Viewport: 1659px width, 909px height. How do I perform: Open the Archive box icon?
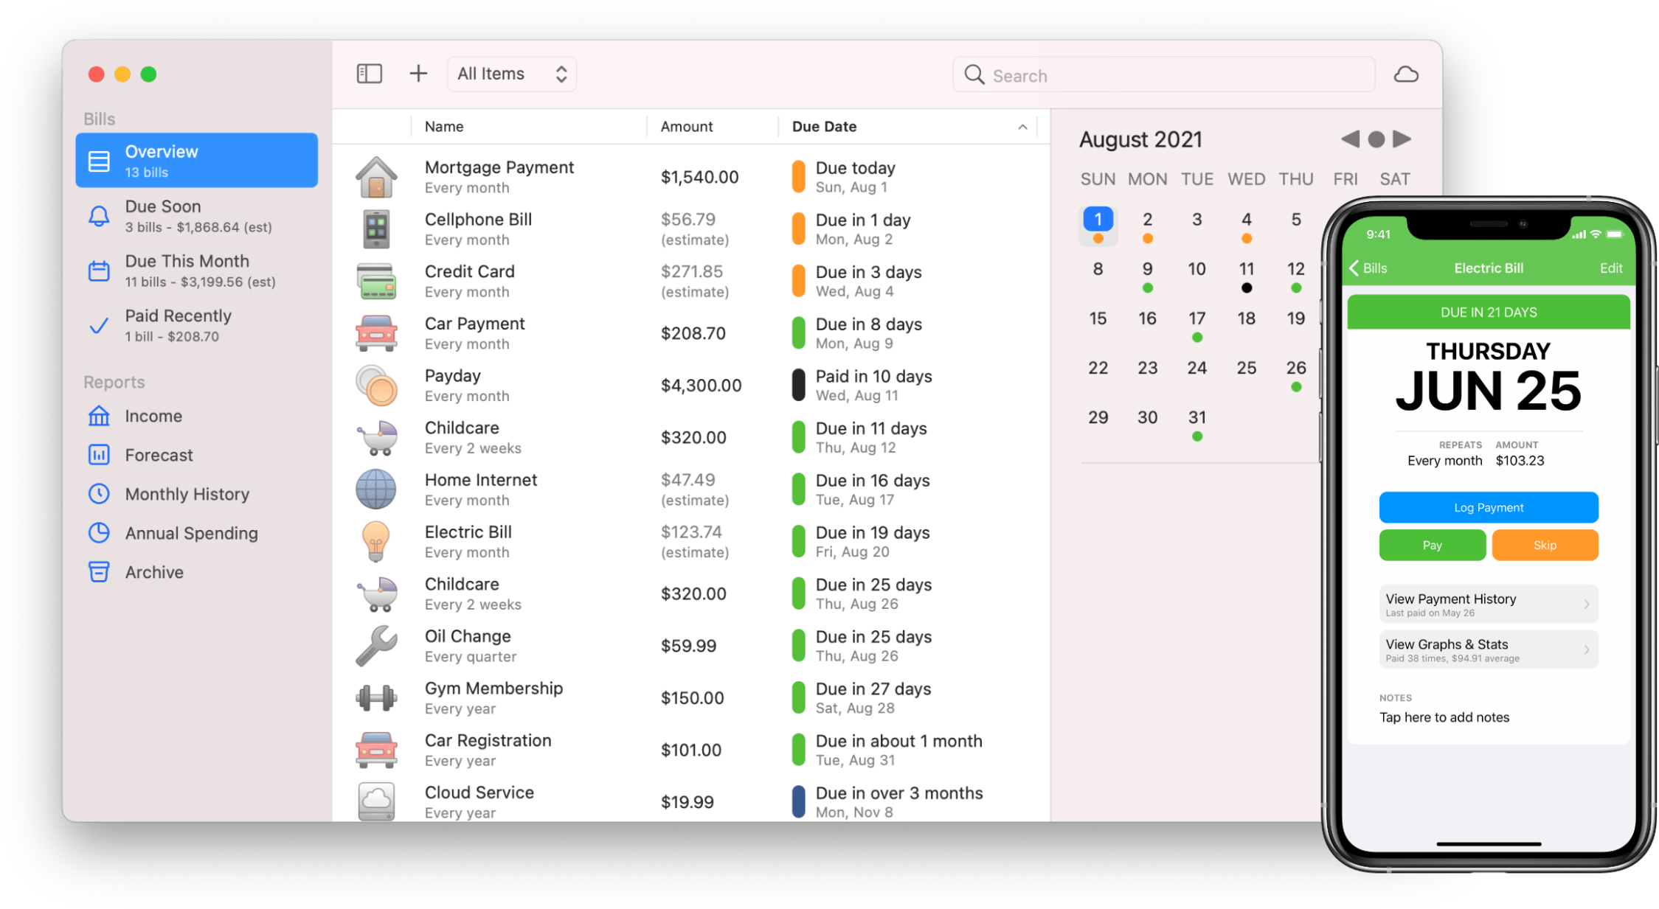click(x=99, y=572)
